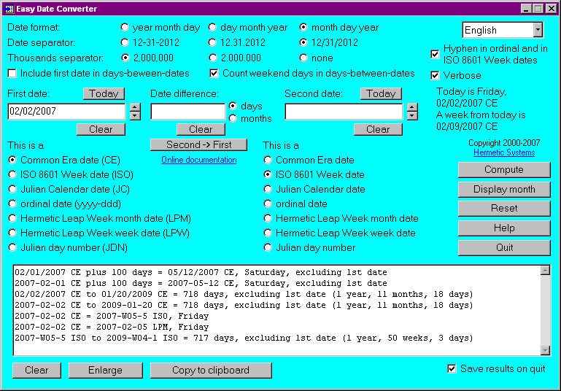Viewport: 561px width, 391px height.
Task: Click result line '2007-02-02 CE = 2007-W05-5 ISO, Friday'
Action: pos(112,317)
